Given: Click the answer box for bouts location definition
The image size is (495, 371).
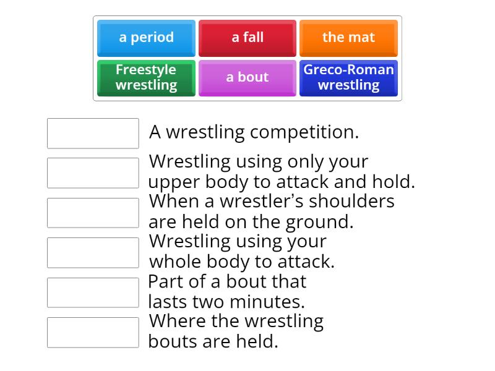Looking at the screenshot, I should [92, 332].
